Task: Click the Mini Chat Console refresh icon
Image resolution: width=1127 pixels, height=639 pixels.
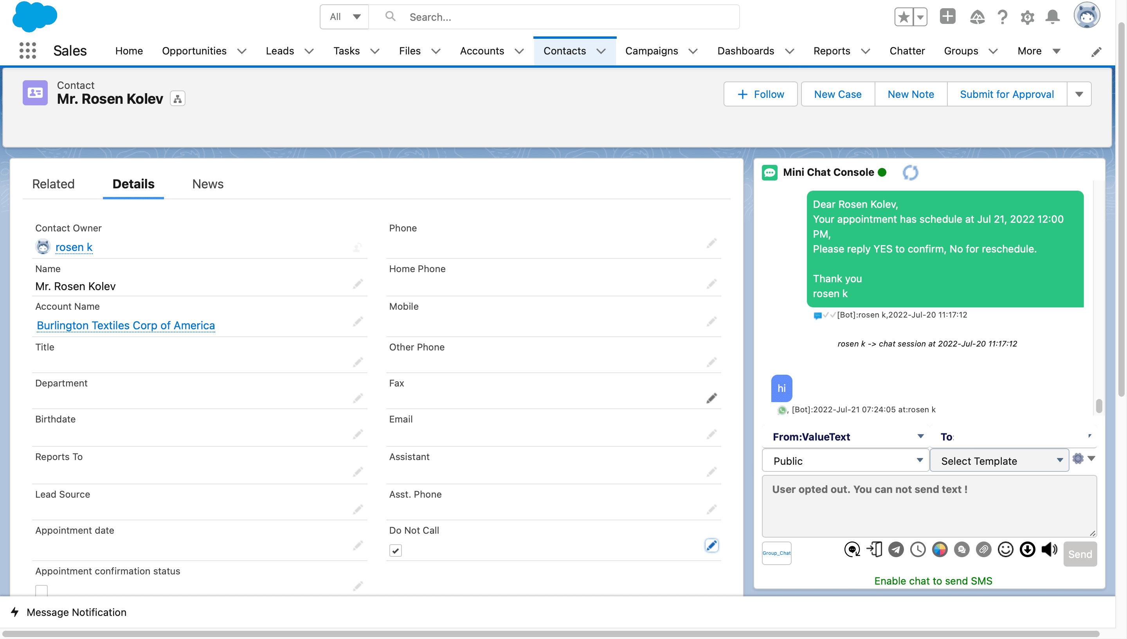Action: point(909,172)
